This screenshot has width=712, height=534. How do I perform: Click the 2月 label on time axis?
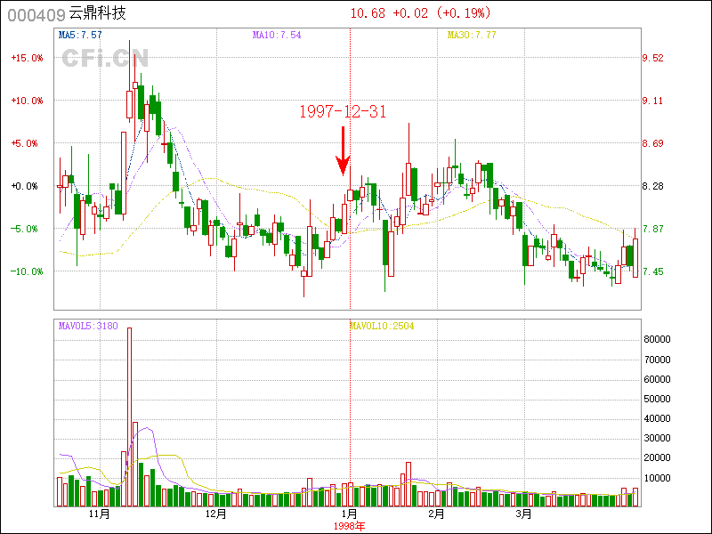(x=435, y=514)
